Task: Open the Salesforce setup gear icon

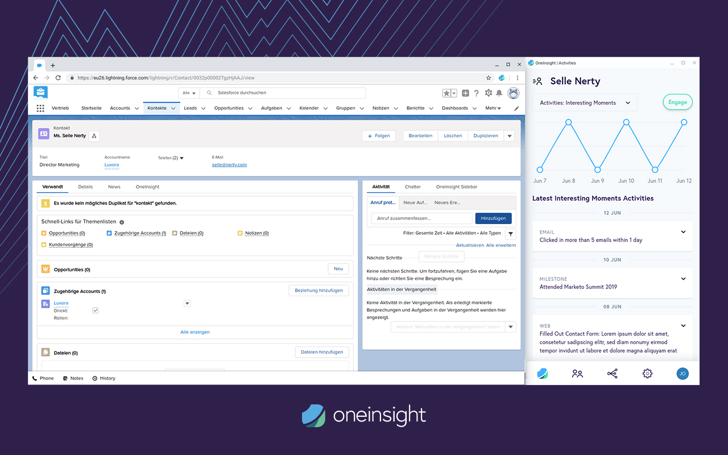Action: coord(489,93)
